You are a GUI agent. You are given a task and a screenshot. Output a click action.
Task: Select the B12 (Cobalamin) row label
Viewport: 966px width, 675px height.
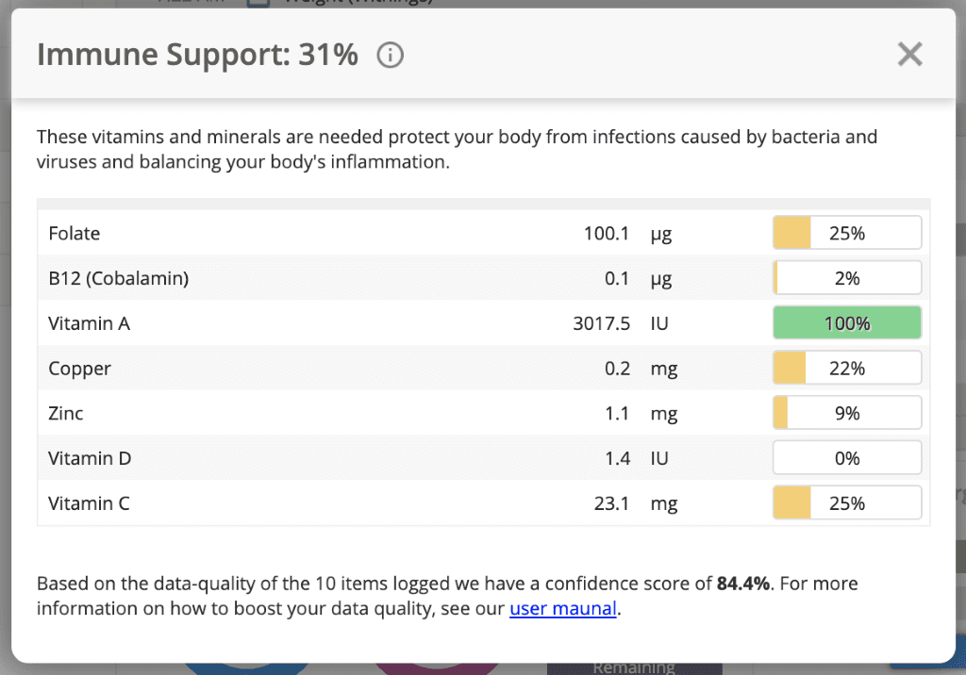(118, 278)
